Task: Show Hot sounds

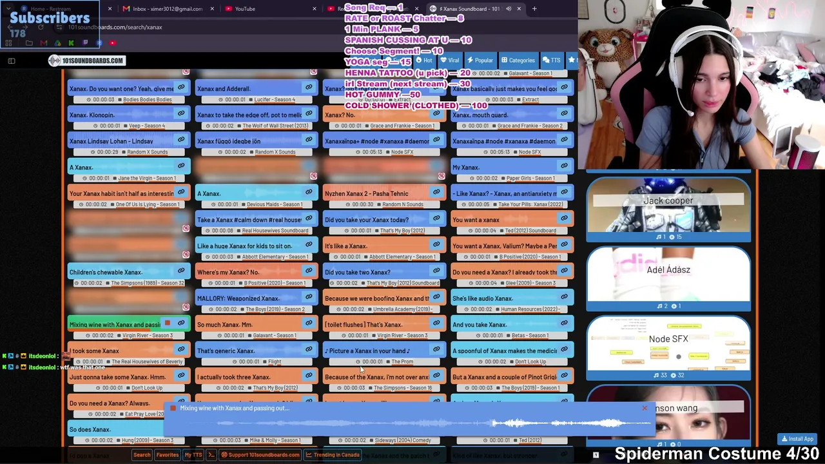Action: point(424,61)
